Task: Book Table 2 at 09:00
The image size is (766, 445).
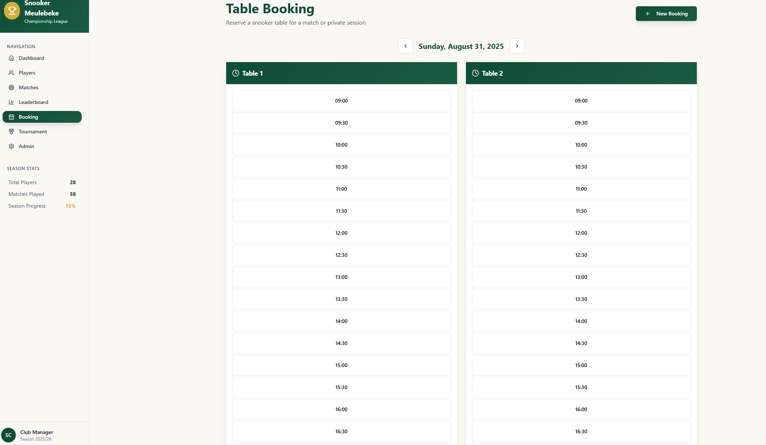Action: click(x=581, y=101)
